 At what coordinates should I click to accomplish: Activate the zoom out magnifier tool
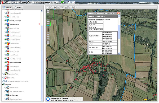(x=55, y=8)
